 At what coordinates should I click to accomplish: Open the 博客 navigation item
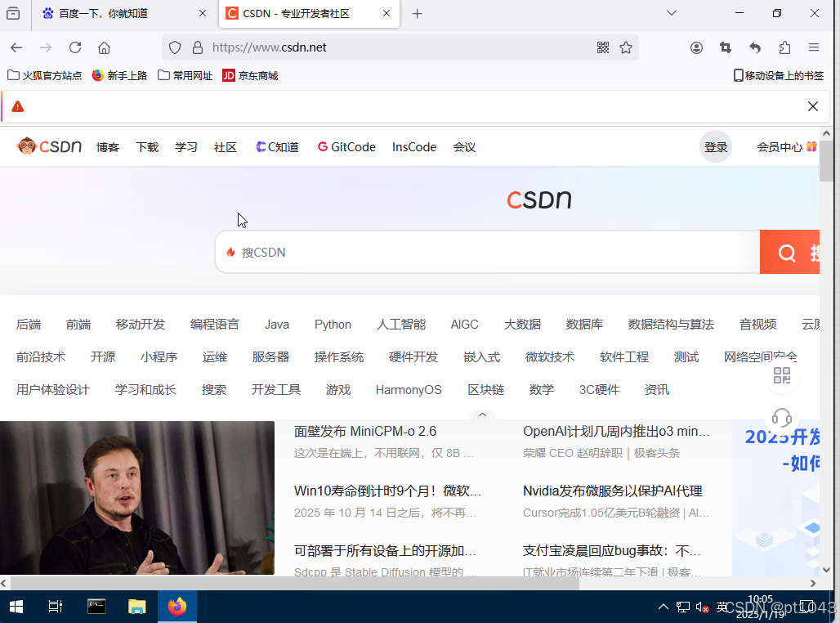click(108, 147)
